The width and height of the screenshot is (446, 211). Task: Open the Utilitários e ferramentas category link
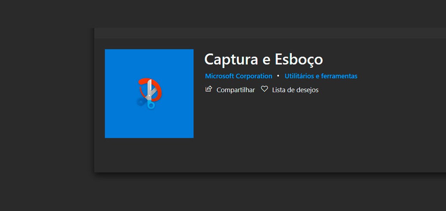coord(321,76)
